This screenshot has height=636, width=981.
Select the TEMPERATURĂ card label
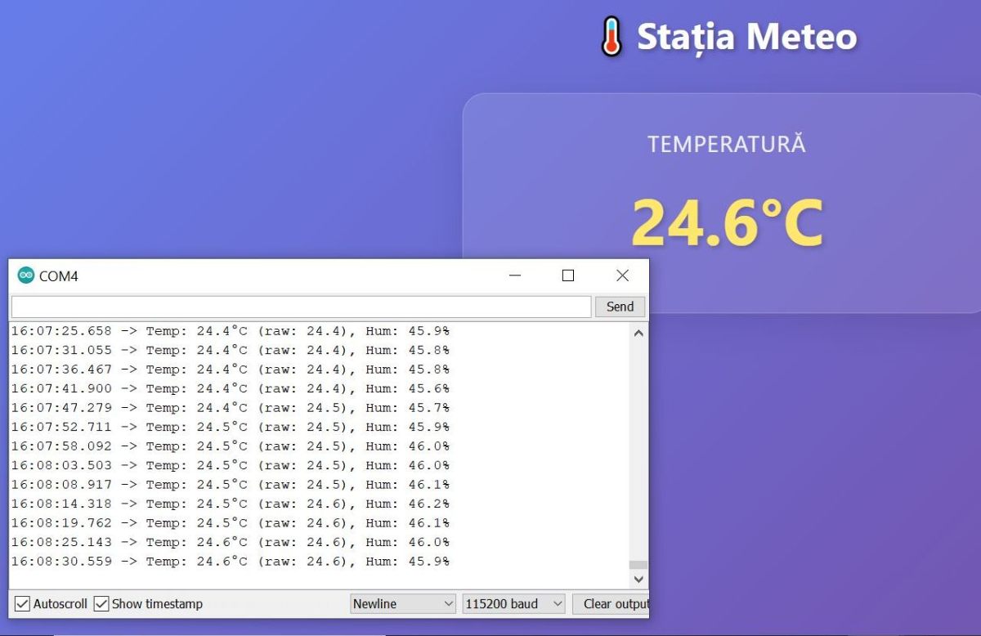(726, 145)
